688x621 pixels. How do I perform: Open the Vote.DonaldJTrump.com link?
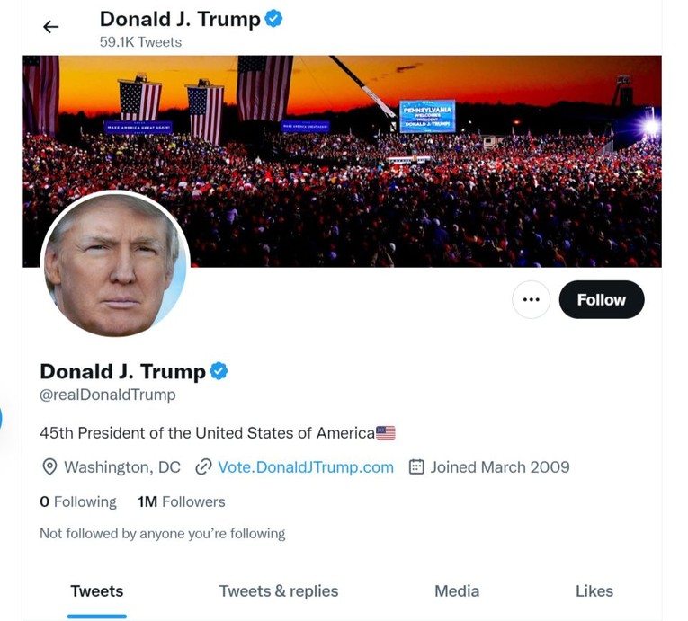(306, 467)
